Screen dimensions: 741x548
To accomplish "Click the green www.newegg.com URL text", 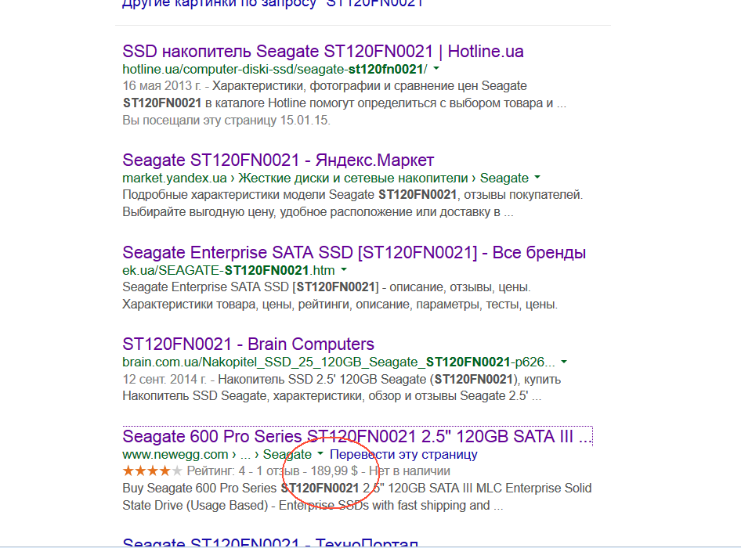I will 175,454.
